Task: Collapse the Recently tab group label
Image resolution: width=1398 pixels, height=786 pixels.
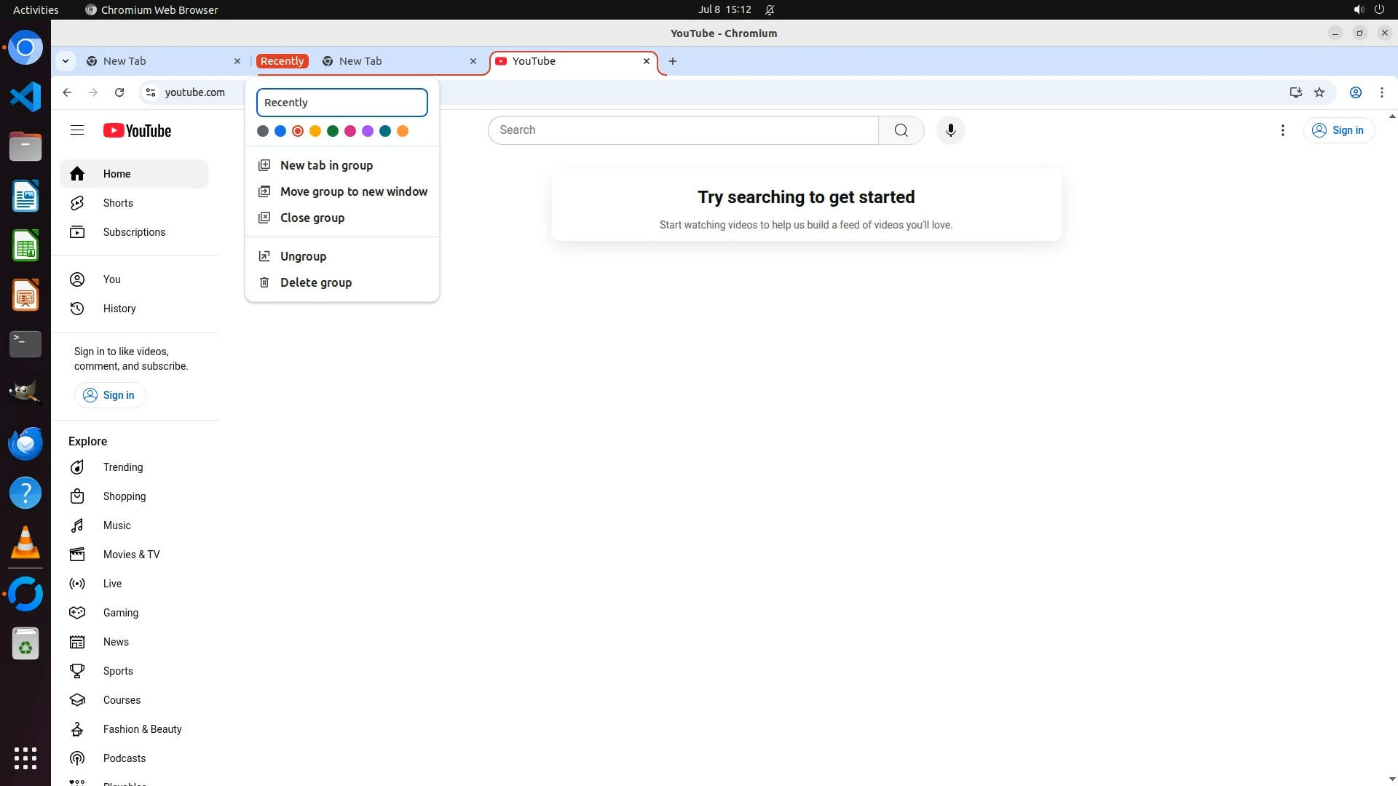Action: [282, 61]
